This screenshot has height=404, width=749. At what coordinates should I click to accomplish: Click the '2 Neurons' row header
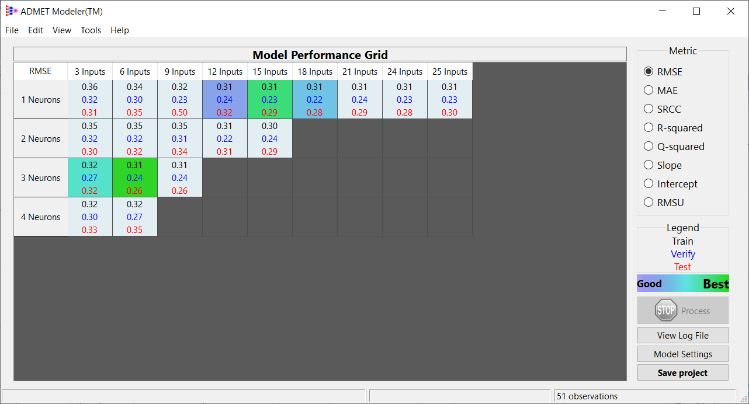[x=40, y=139]
